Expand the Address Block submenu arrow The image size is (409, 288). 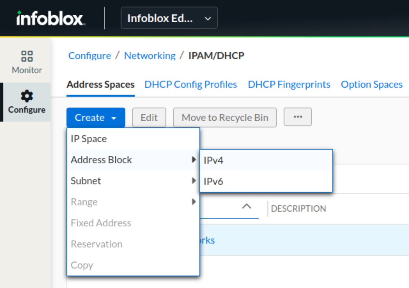click(193, 160)
